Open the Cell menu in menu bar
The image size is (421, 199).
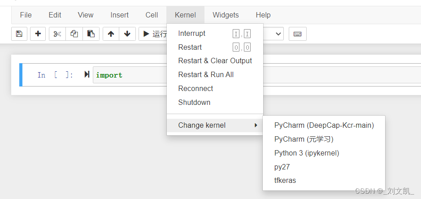152,15
